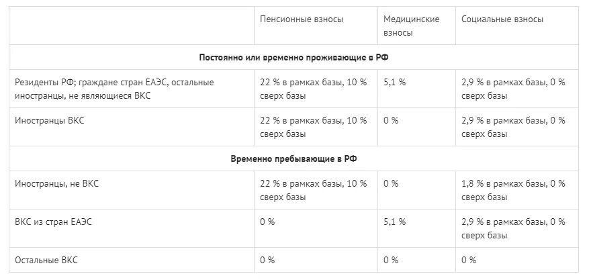Click the "Медицинские взносы" column header
This screenshot has width=589, height=280.
(x=411, y=26)
